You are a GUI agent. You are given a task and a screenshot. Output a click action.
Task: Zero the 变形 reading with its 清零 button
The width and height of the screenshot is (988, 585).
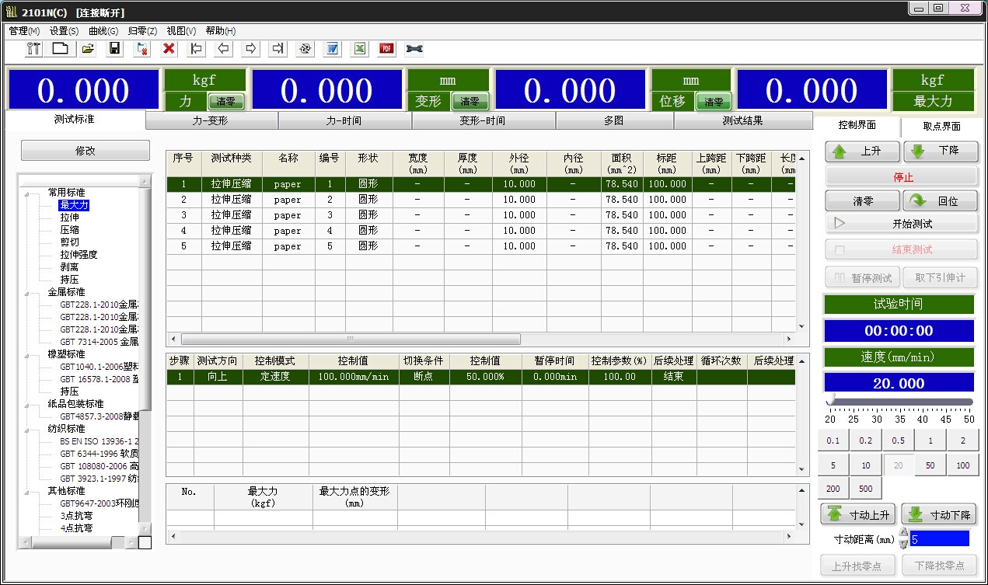click(x=470, y=101)
